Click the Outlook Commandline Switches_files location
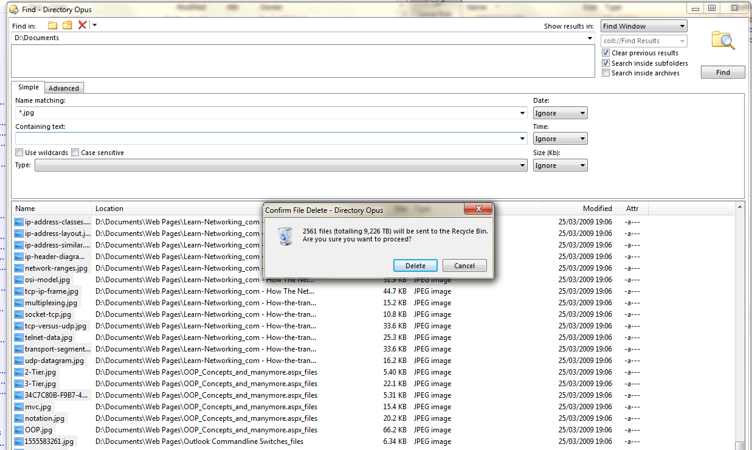Image resolution: width=752 pixels, height=450 pixels. 199,441
